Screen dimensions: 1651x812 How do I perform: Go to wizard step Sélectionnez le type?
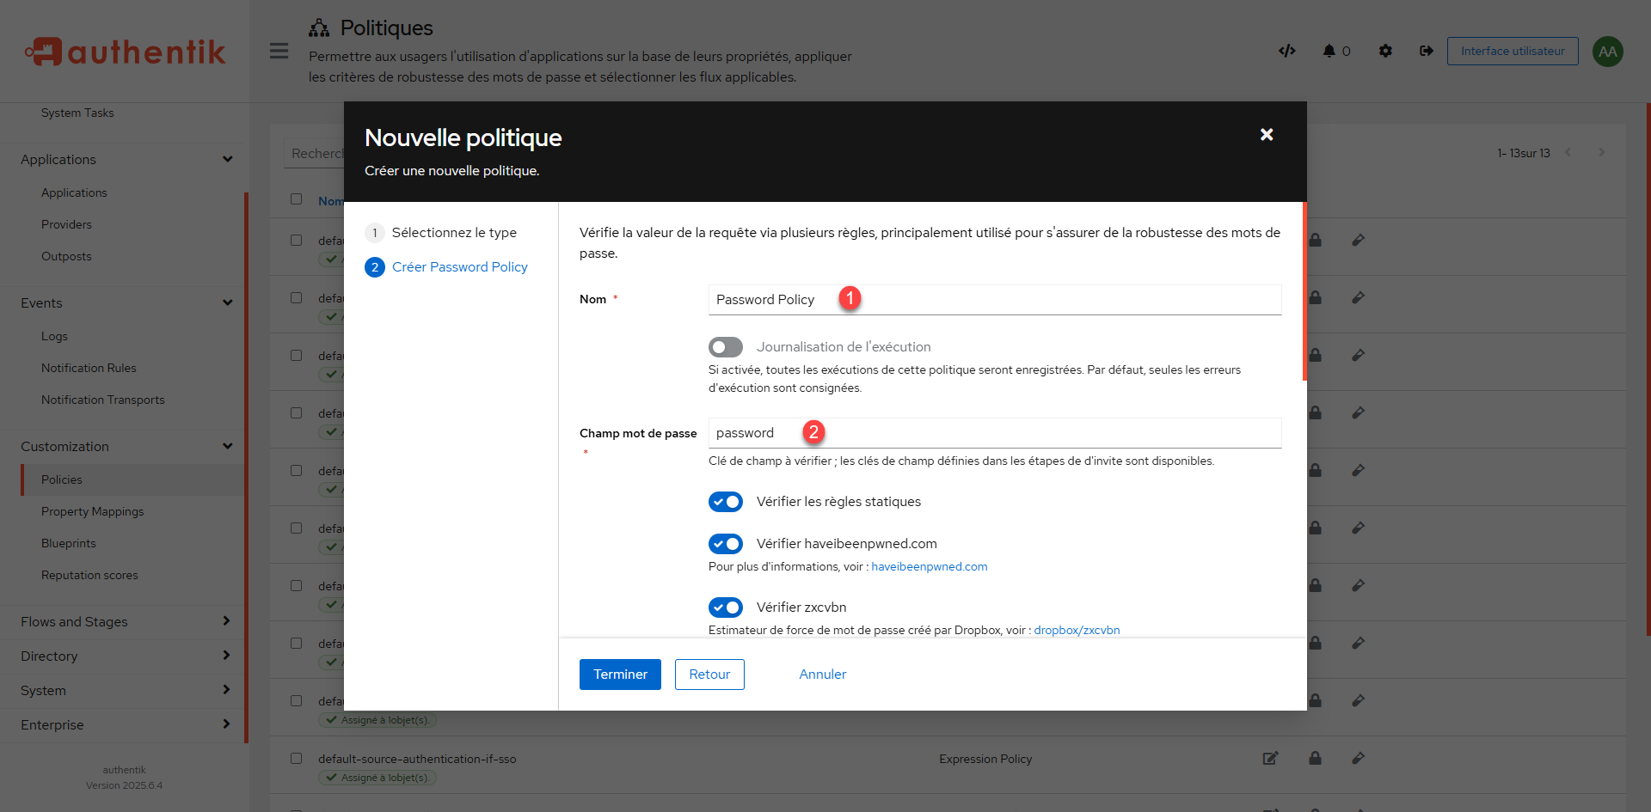[x=454, y=233]
